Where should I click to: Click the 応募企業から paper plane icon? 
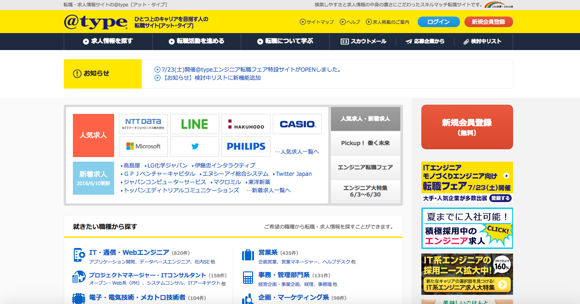(409, 41)
